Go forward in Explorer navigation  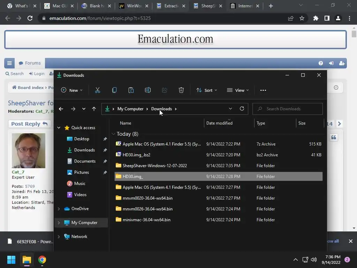pos(73,109)
